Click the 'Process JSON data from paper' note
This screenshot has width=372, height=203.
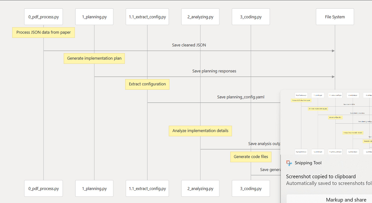[43, 32]
